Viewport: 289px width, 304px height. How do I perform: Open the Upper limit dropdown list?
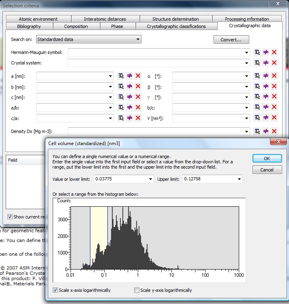tap(239, 179)
